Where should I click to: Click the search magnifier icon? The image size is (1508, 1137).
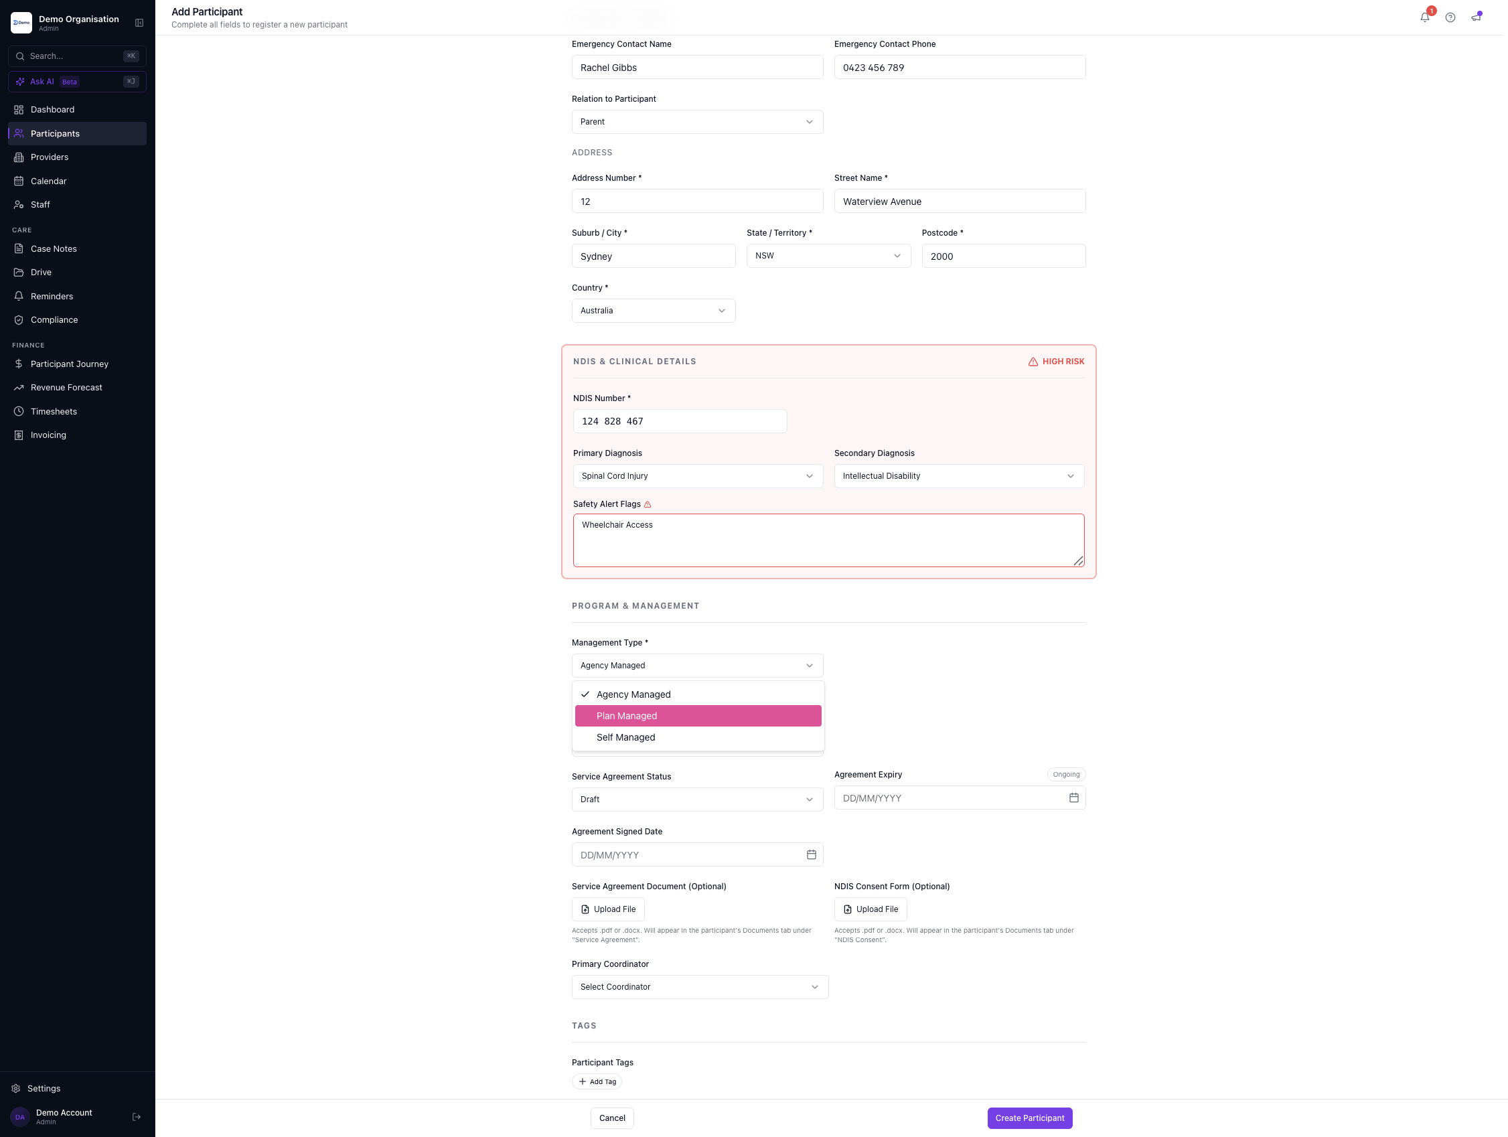(21, 56)
